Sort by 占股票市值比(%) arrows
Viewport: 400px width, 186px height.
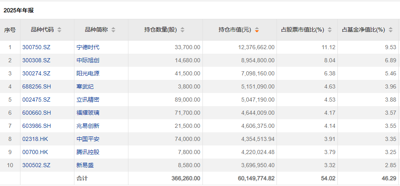[330, 30]
